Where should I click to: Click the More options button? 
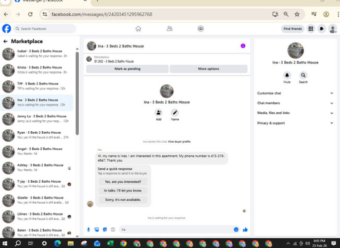(209, 69)
